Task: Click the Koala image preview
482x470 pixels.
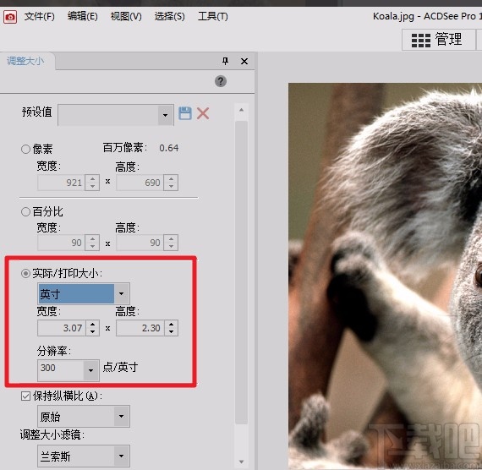Action: click(x=385, y=276)
